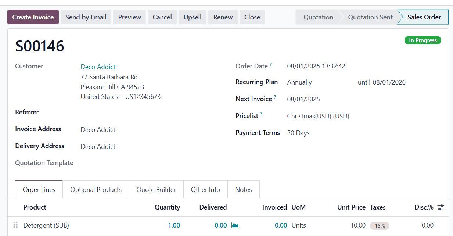
Task: Expand the Pricelist Christmas(USD) selector
Action: [318, 116]
